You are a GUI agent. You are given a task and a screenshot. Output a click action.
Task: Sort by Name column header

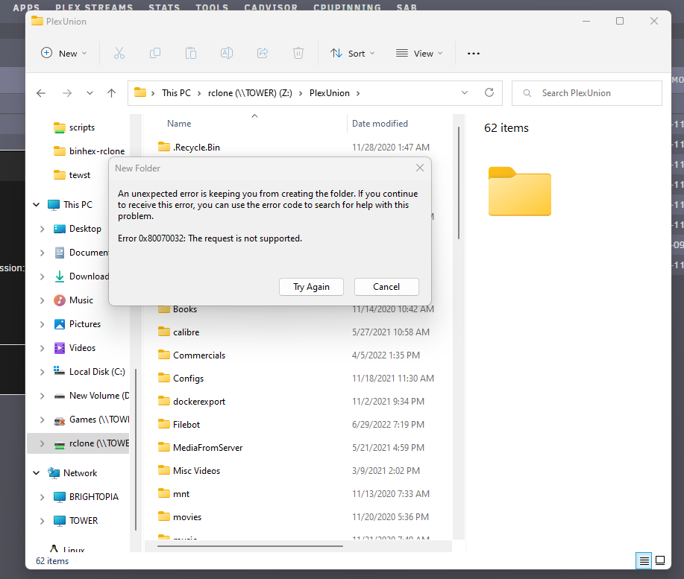[179, 123]
